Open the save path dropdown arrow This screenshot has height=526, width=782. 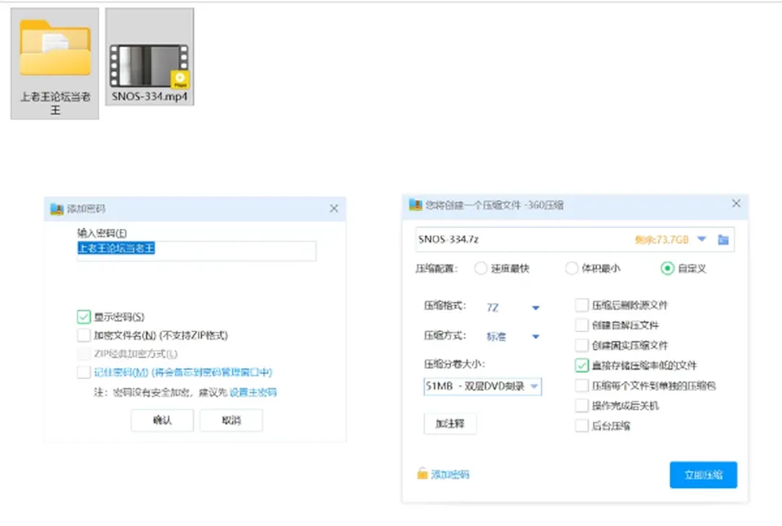pyautogui.click(x=701, y=239)
